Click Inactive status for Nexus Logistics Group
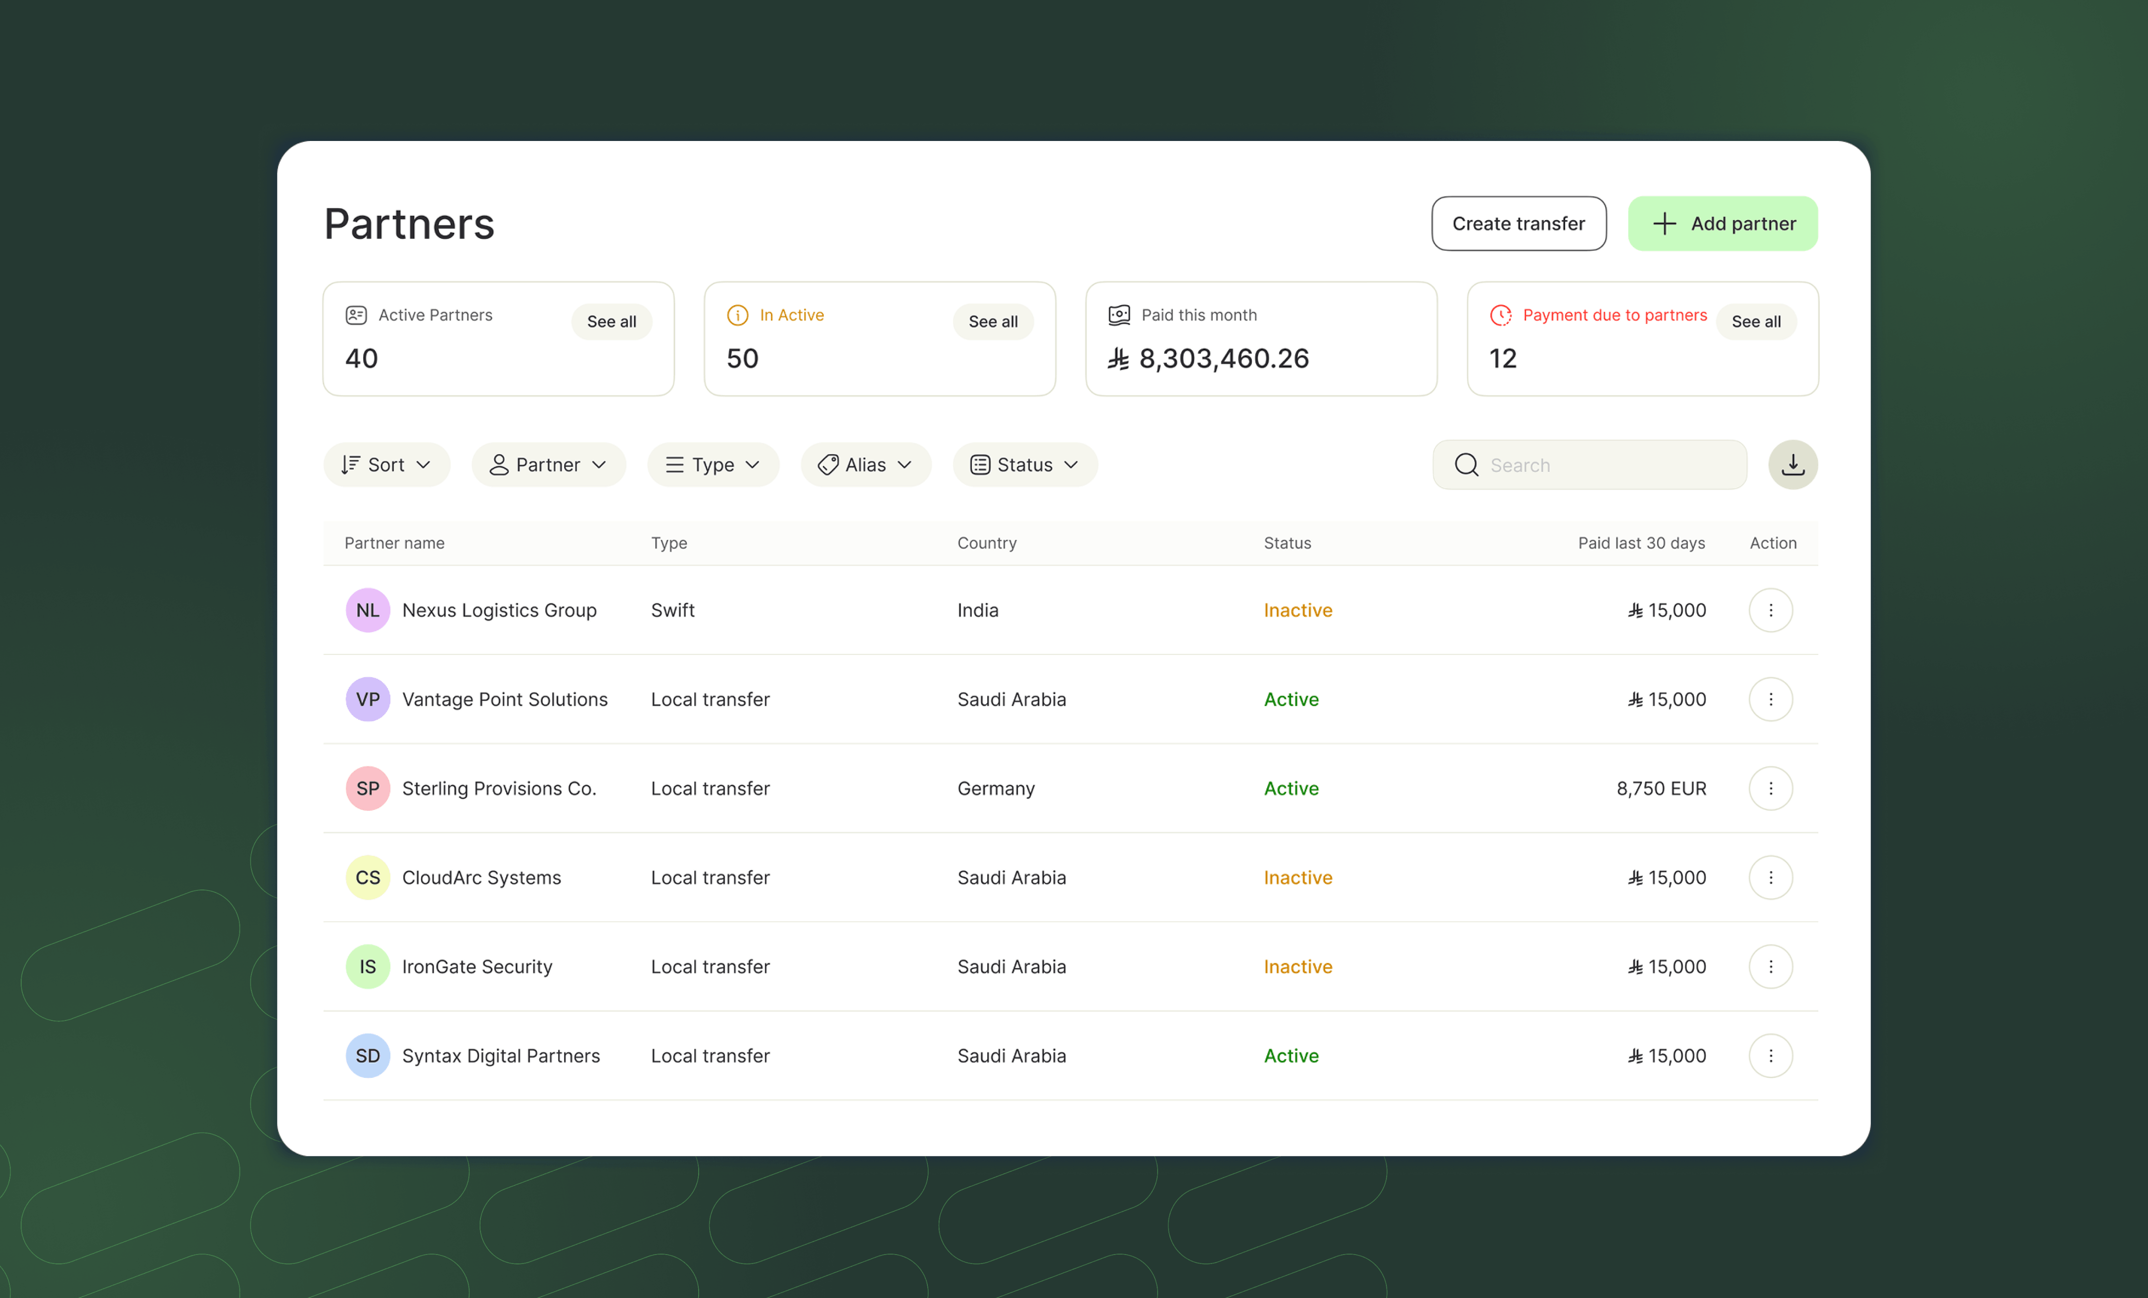 (x=1298, y=610)
